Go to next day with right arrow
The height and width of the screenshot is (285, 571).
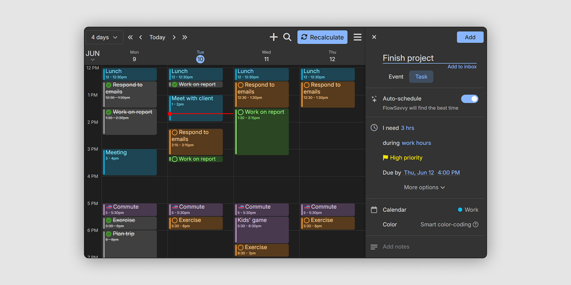coord(174,37)
